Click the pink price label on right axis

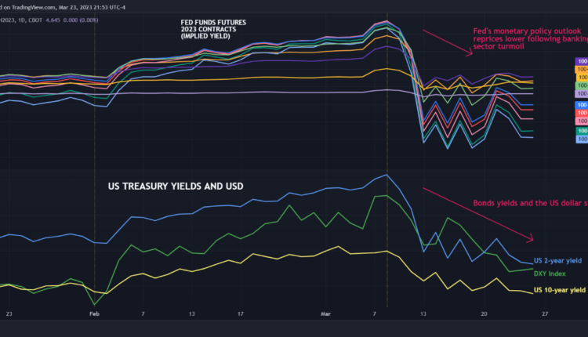point(582,121)
